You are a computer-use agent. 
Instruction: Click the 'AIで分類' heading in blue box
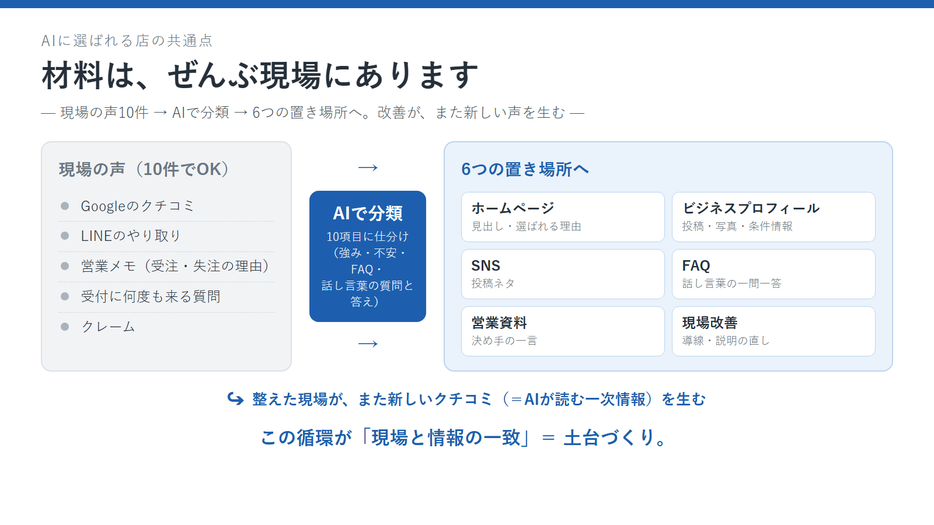point(368,213)
